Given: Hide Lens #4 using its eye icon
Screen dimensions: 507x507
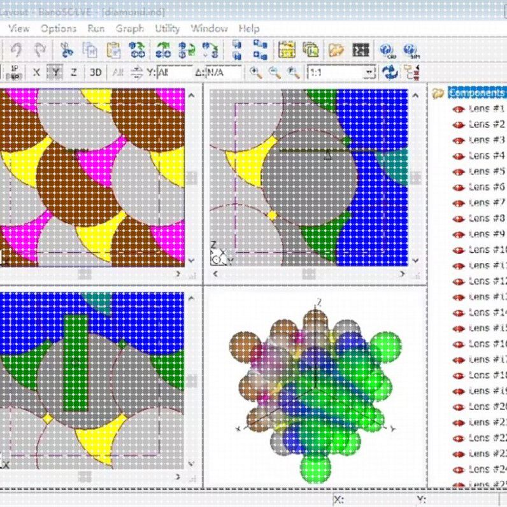Looking at the screenshot, I should point(458,157).
